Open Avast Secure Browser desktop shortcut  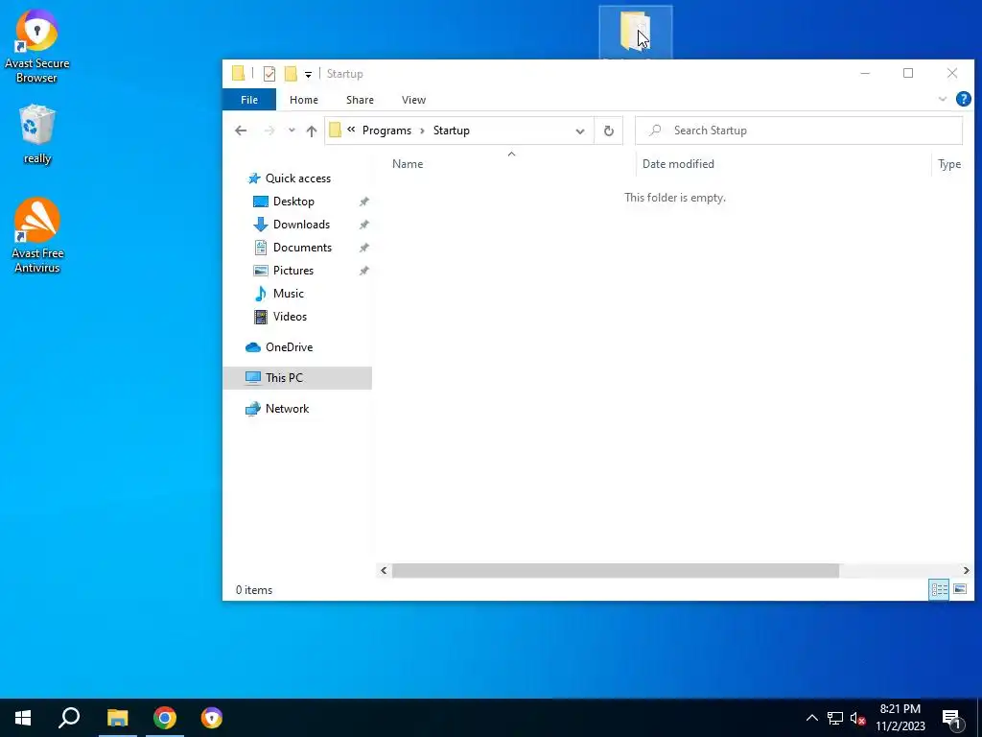[x=37, y=46]
